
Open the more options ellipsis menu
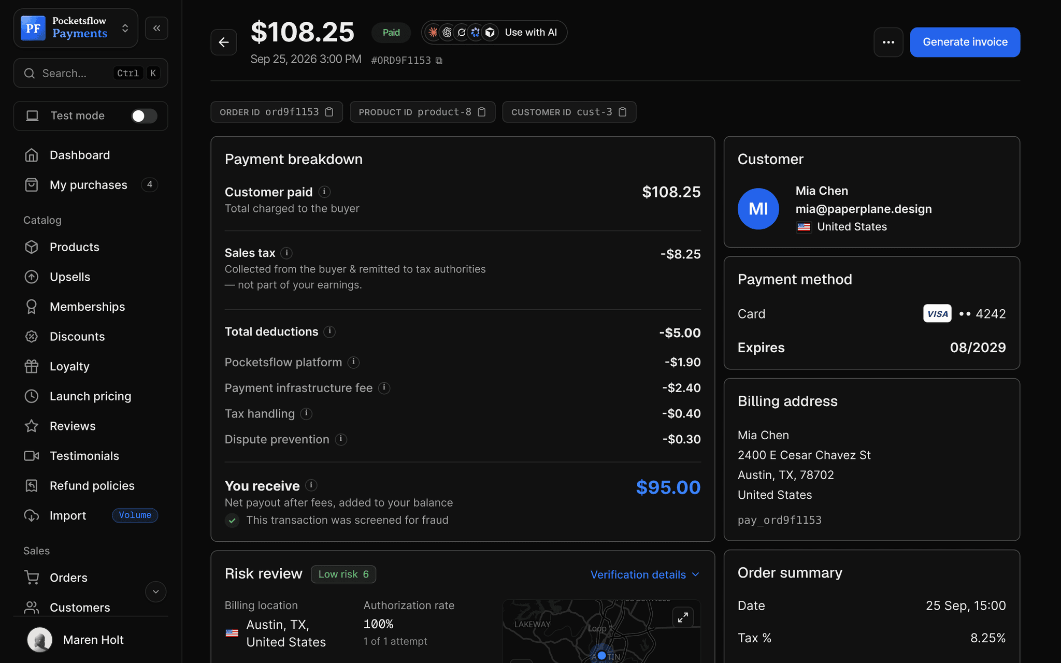pos(888,42)
